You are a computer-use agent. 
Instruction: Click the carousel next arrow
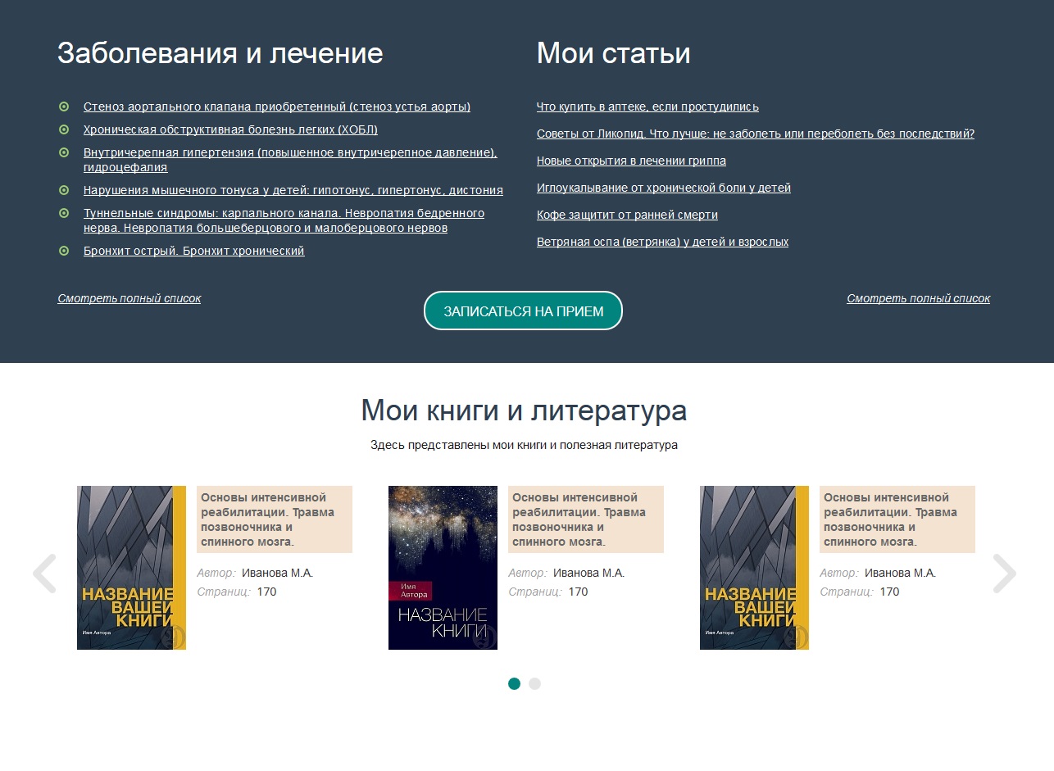tap(1004, 574)
